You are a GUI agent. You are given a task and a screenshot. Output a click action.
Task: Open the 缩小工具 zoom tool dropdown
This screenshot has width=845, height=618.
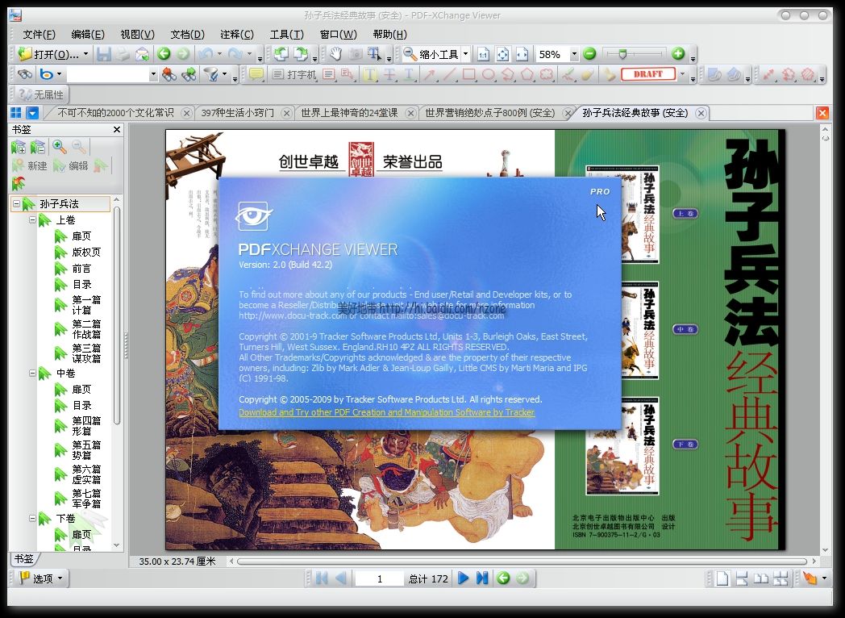pos(465,54)
